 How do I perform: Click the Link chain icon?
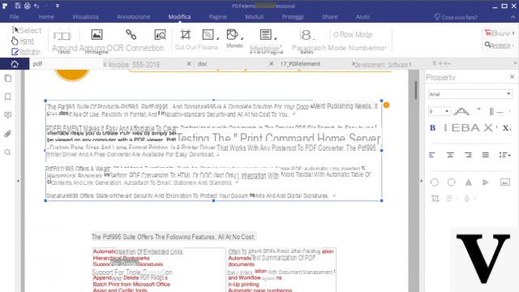click(x=131, y=34)
